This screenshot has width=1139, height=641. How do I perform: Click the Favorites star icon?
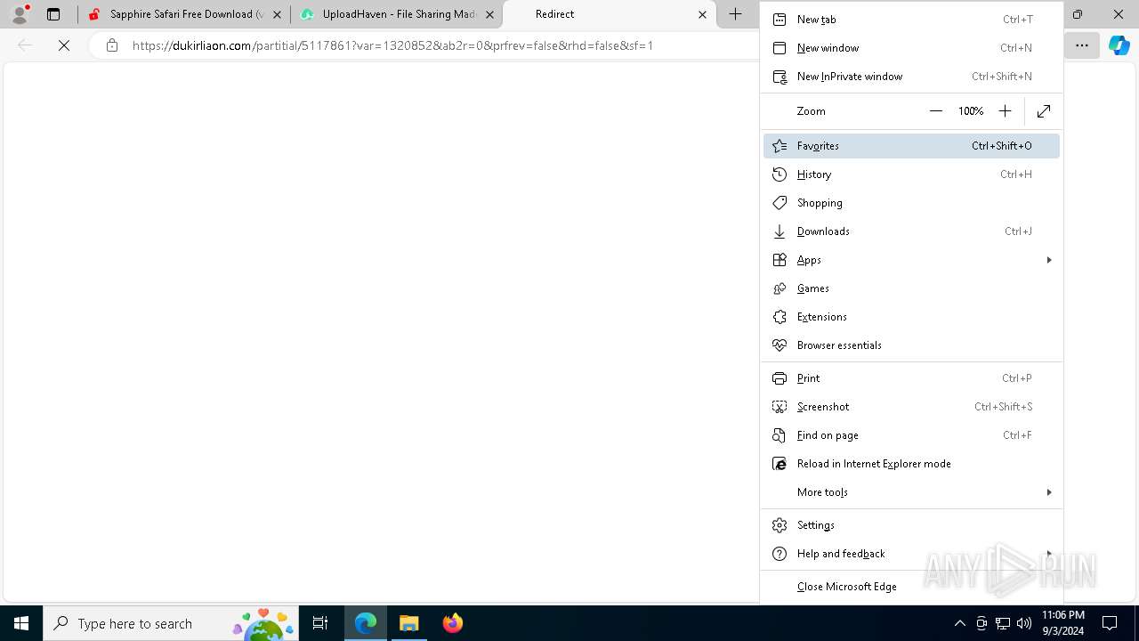coord(780,146)
